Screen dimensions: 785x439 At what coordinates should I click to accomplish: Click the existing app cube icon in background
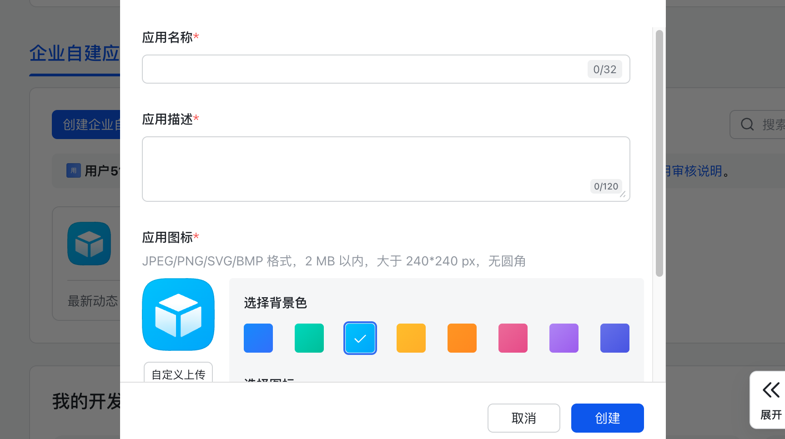point(89,244)
